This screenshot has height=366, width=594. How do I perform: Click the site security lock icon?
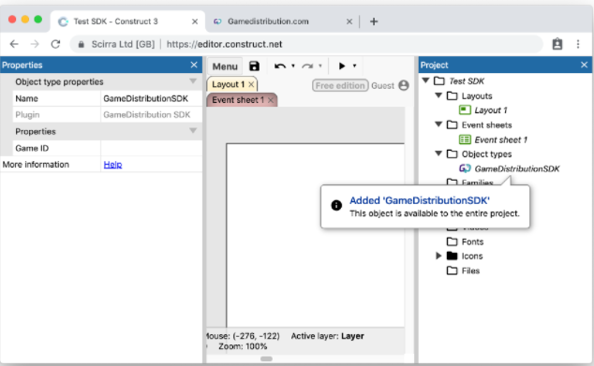[82, 45]
